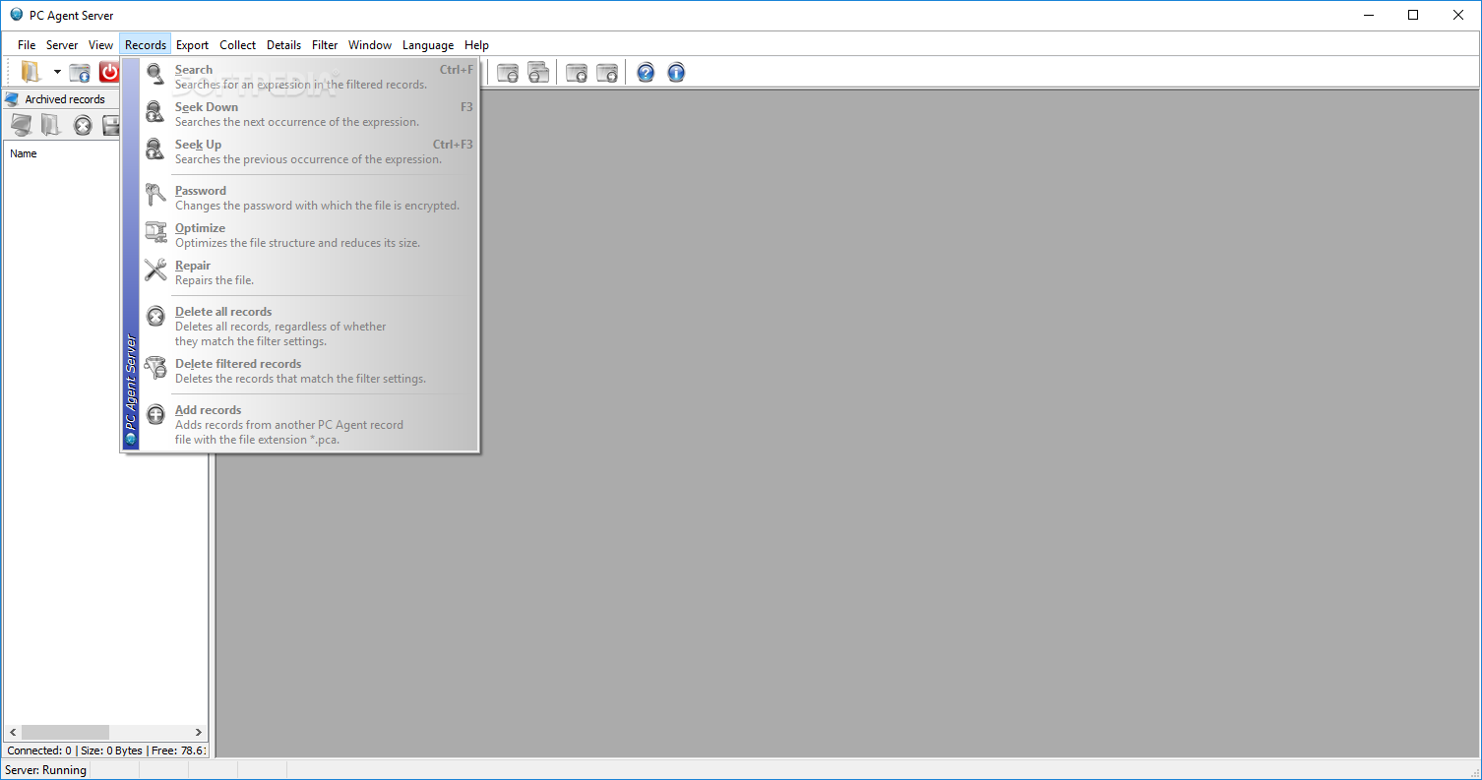Click the Archived records panel title

tap(65, 99)
